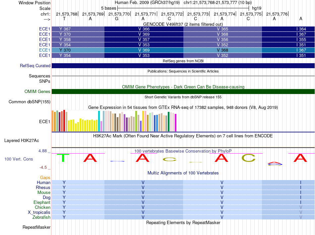
Task: Click the GENCODE V49lift37 track title
Action: (x=183, y=24)
